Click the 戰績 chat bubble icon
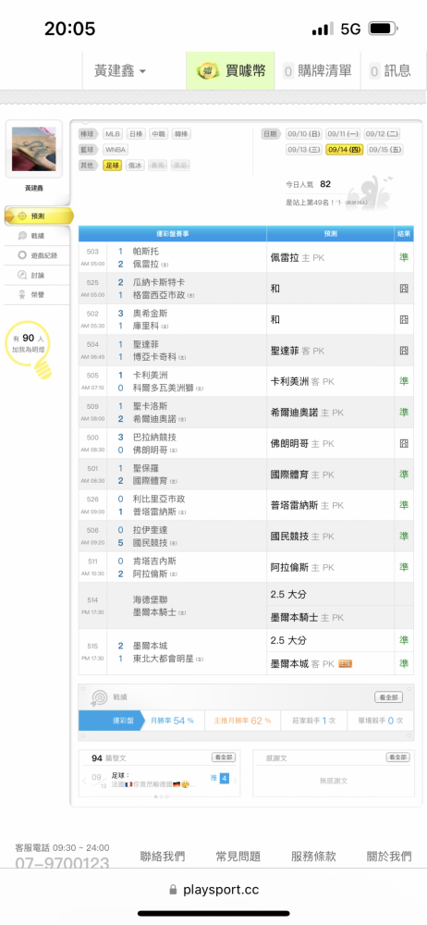Screen dimensions: 427x925 click(22, 236)
